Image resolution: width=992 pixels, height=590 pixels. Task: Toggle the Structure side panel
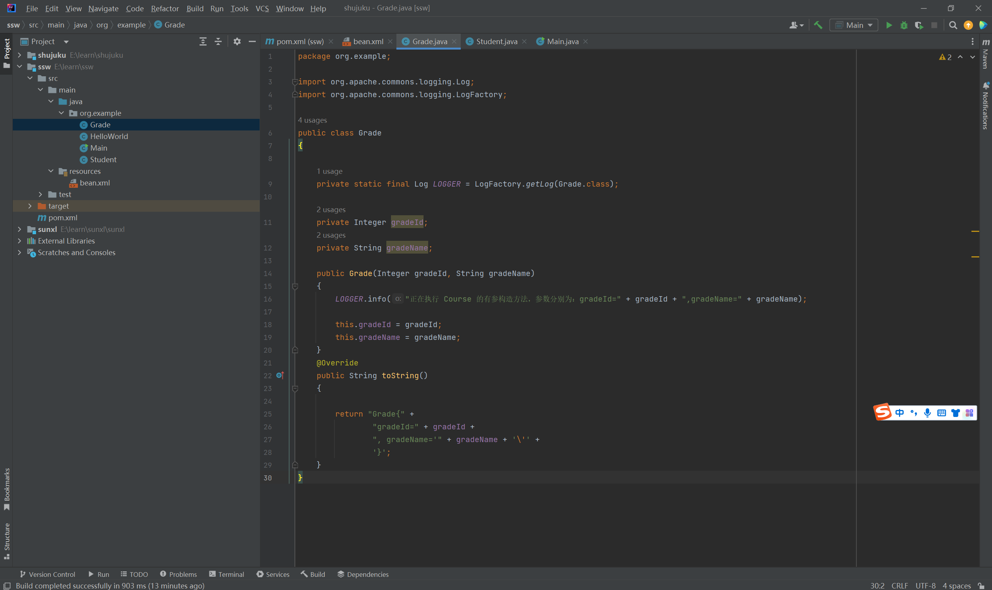click(6, 541)
